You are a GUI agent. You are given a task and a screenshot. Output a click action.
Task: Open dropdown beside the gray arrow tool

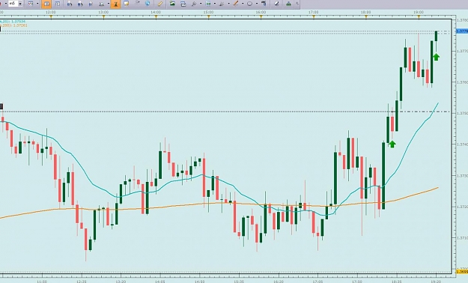(229, 4)
